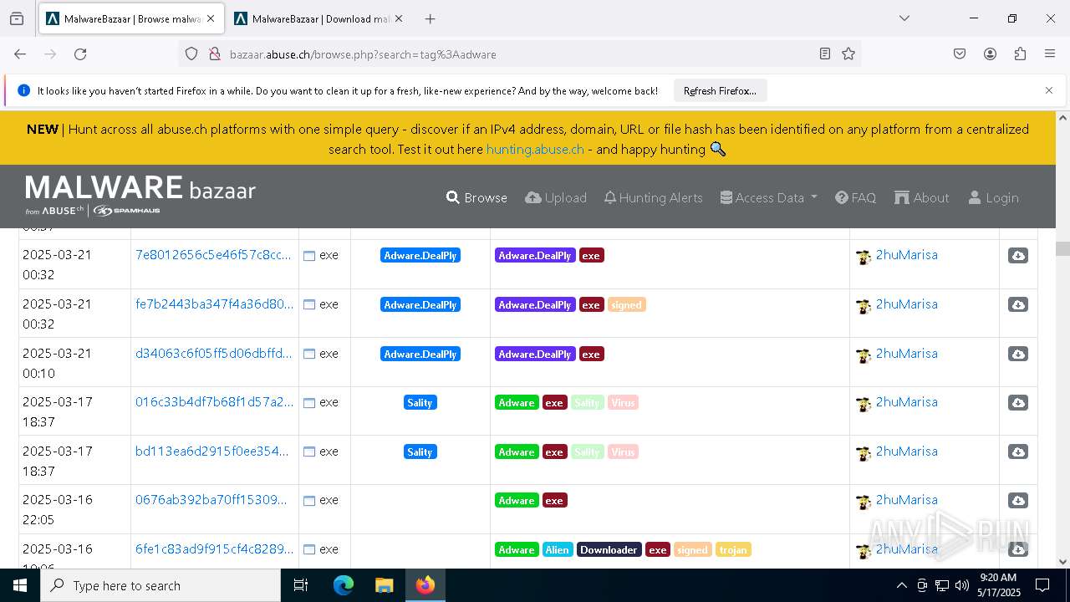Click the signed tag on fe7b2443ba347 row
This screenshot has width=1070, height=602.
pos(626,305)
